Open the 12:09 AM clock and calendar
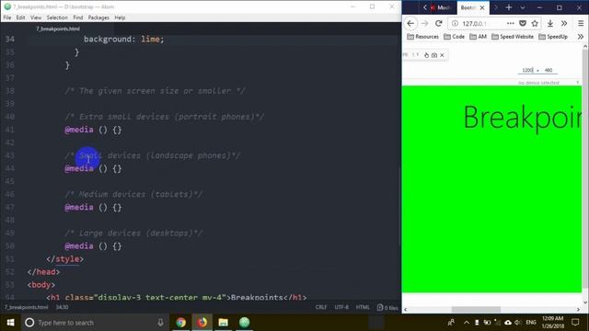Screen dimensions: 589x331 click(553, 323)
